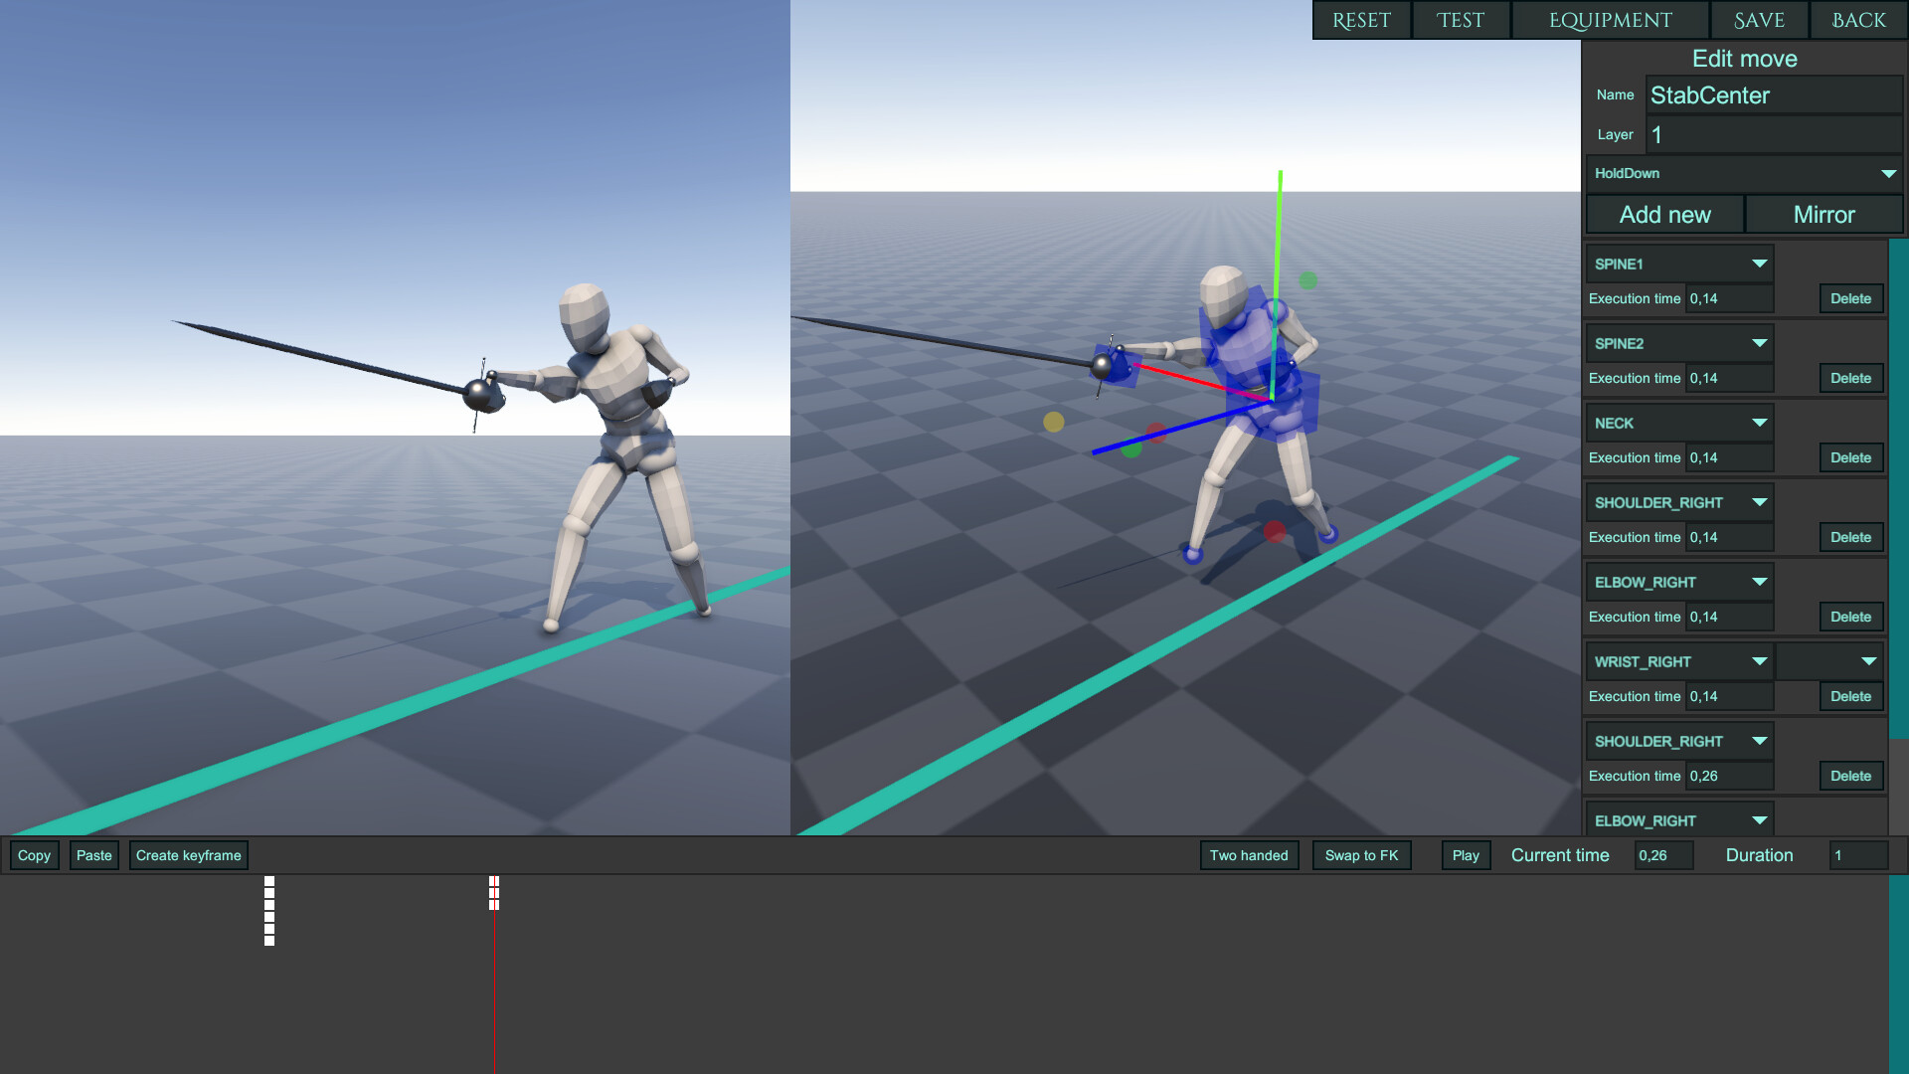
Task: Click the Mirror button for animation
Action: click(1822, 214)
